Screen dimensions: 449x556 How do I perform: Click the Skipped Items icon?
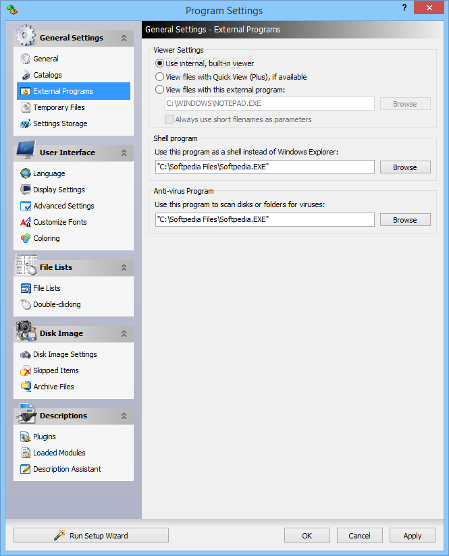[25, 370]
